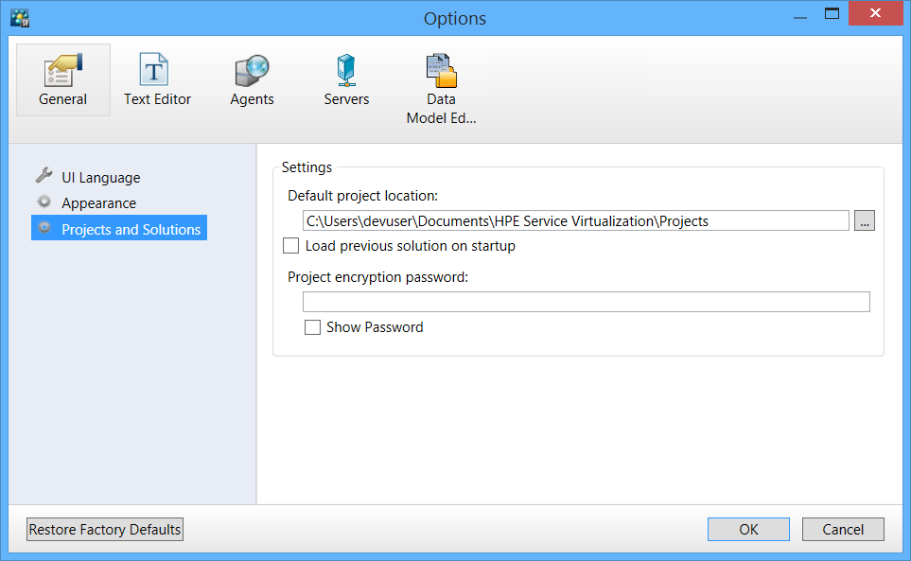Select UI Language in the sidebar
The image size is (911, 561).
[x=100, y=178]
